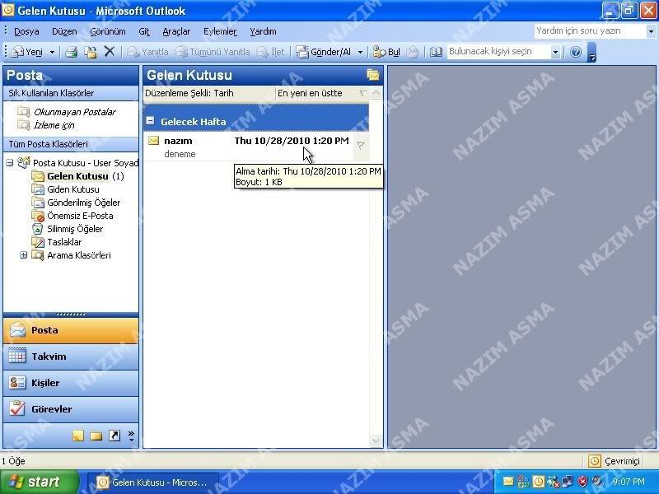Click the Folder List icon
This screenshot has width=659, height=494.
(96, 436)
